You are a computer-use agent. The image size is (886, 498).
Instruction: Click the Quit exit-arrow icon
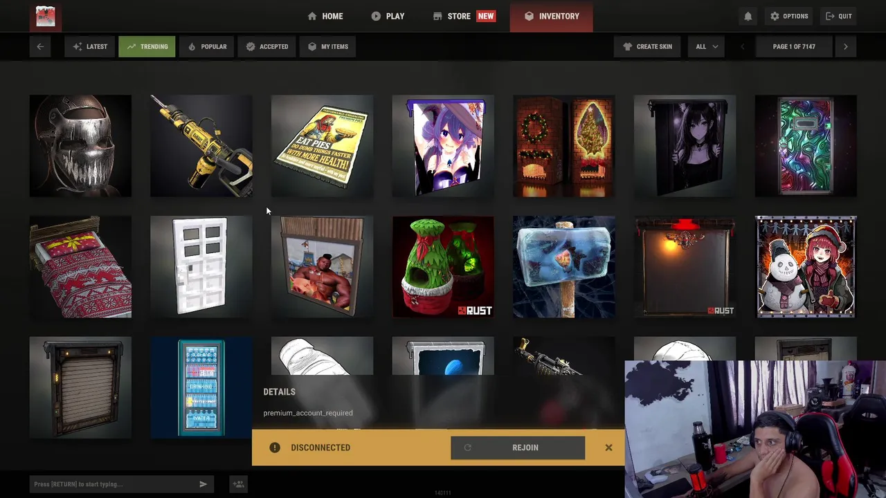tap(830, 16)
